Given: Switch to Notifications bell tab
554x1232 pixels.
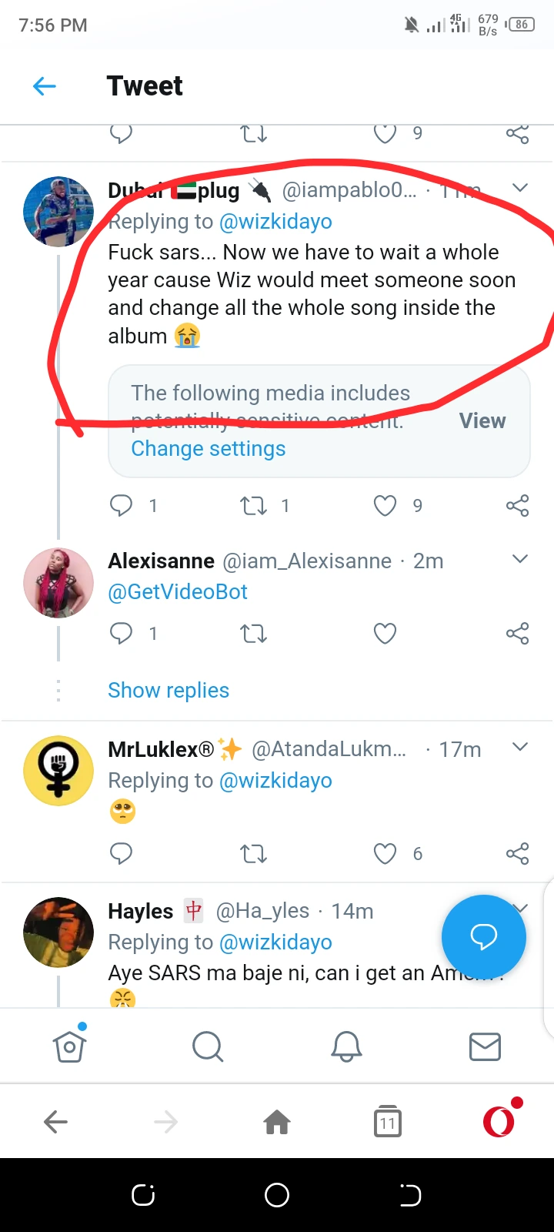Looking at the screenshot, I should pos(346,1046).
